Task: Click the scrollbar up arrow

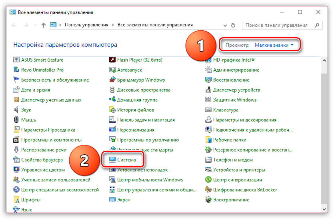Action: coord(324,60)
